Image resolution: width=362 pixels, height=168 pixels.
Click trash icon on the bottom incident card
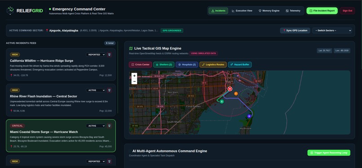(109, 161)
